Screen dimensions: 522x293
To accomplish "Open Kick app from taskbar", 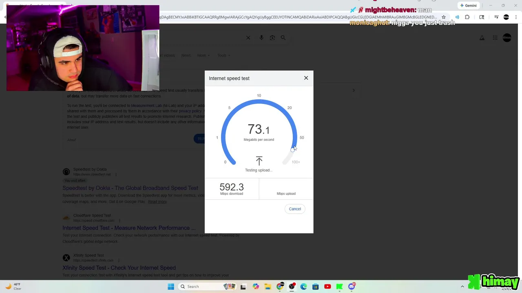I will click(339, 286).
